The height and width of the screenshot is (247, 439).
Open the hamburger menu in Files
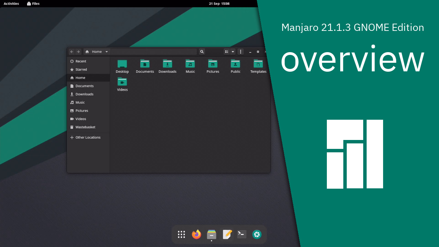click(240, 51)
